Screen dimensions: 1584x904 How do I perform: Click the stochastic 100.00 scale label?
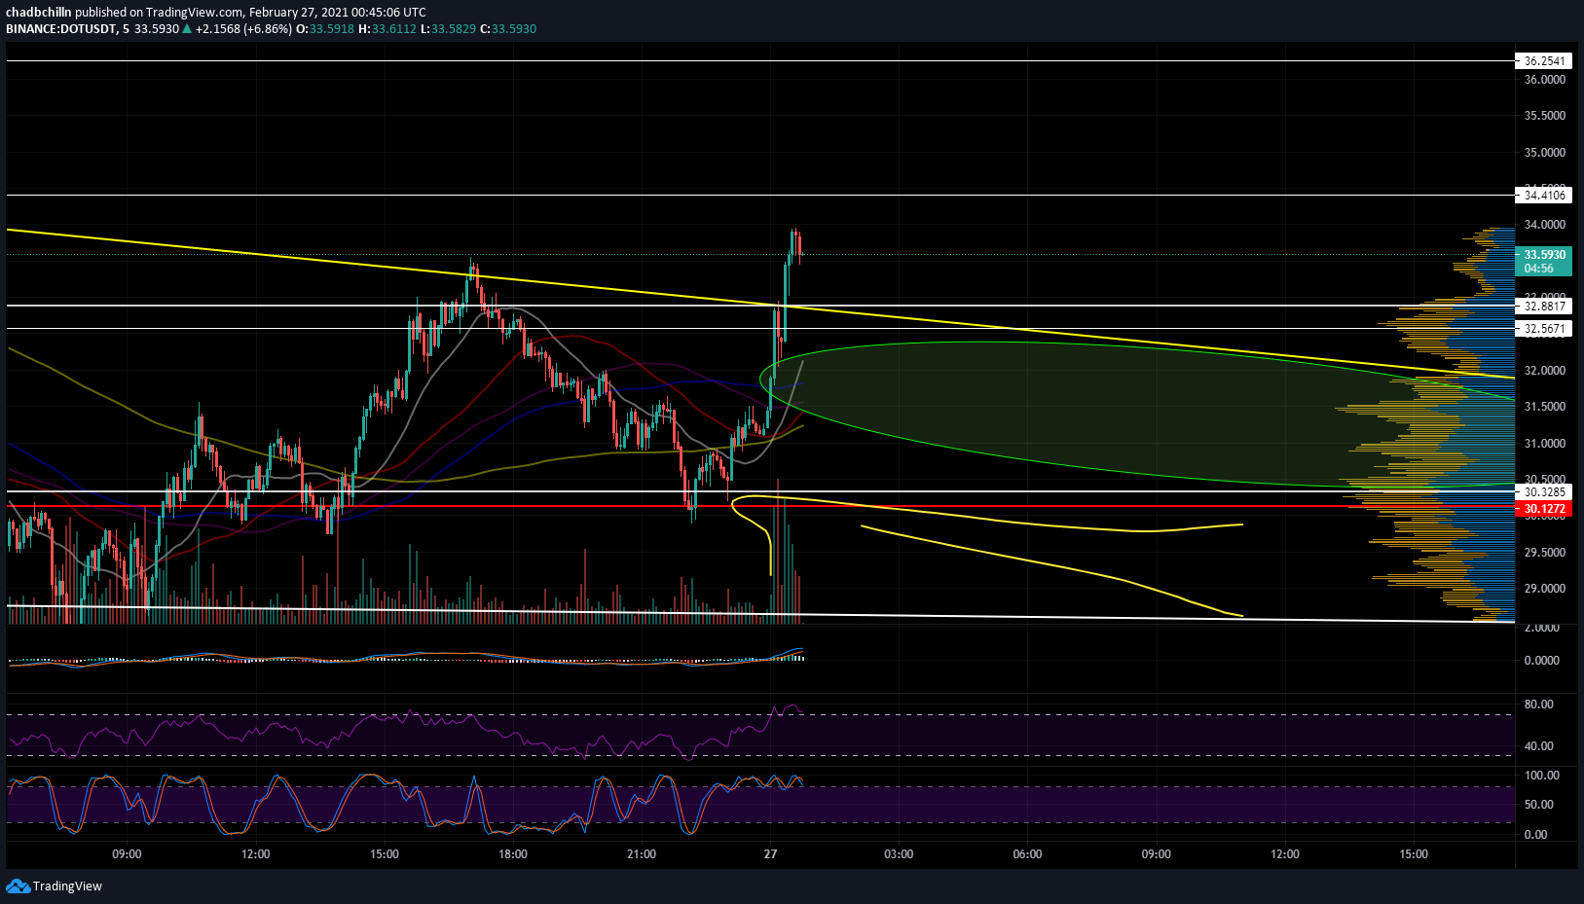(x=1541, y=776)
